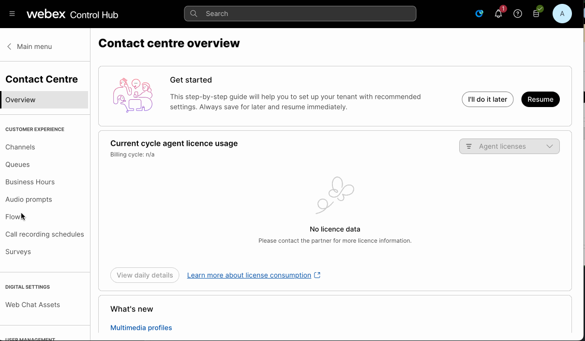585x341 pixels.
Task: Expand the Agent licenses chevron
Action: point(549,146)
